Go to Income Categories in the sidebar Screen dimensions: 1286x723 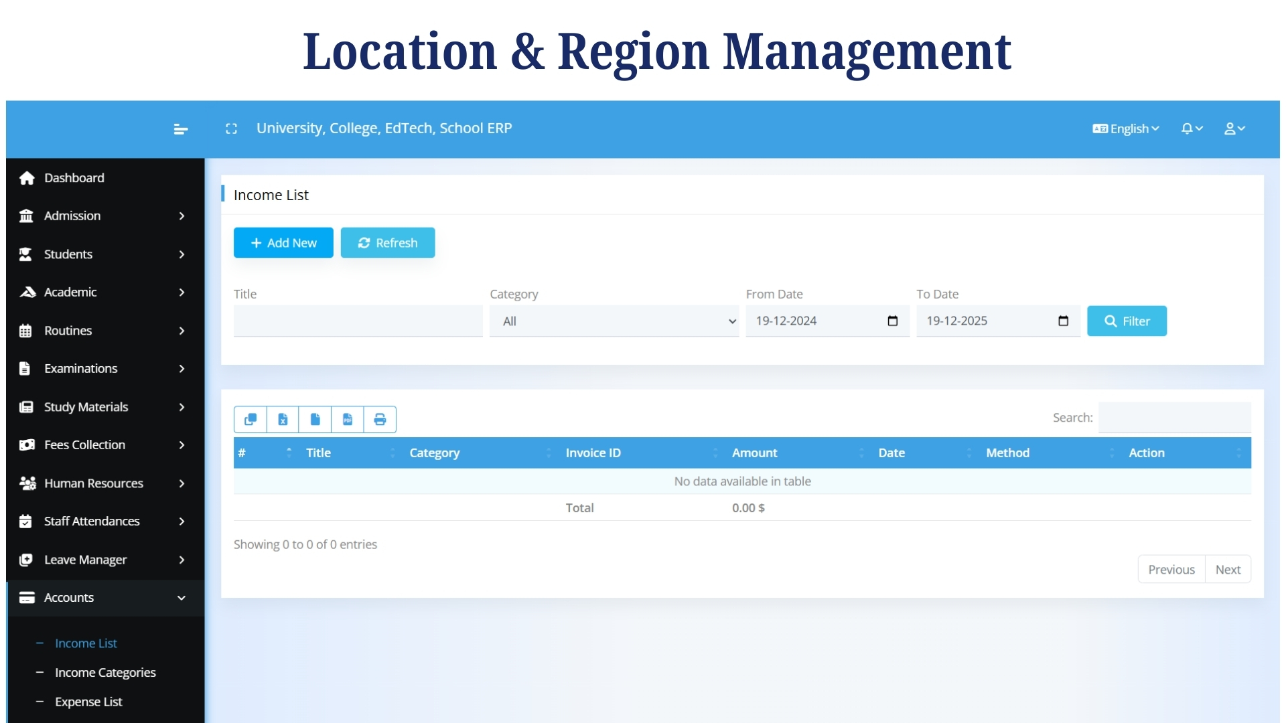[104, 672]
